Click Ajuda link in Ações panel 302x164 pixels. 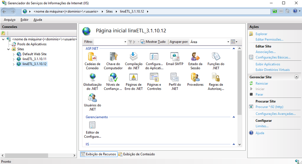(x=260, y=133)
